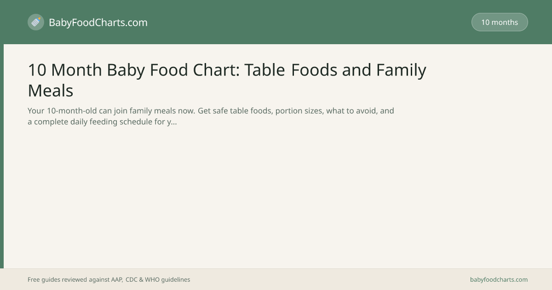The height and width of the screenshot is (290, 552).
Task: Click "10 Month" at the headline start
Action: pyautogui.click(x=65, y=70)
